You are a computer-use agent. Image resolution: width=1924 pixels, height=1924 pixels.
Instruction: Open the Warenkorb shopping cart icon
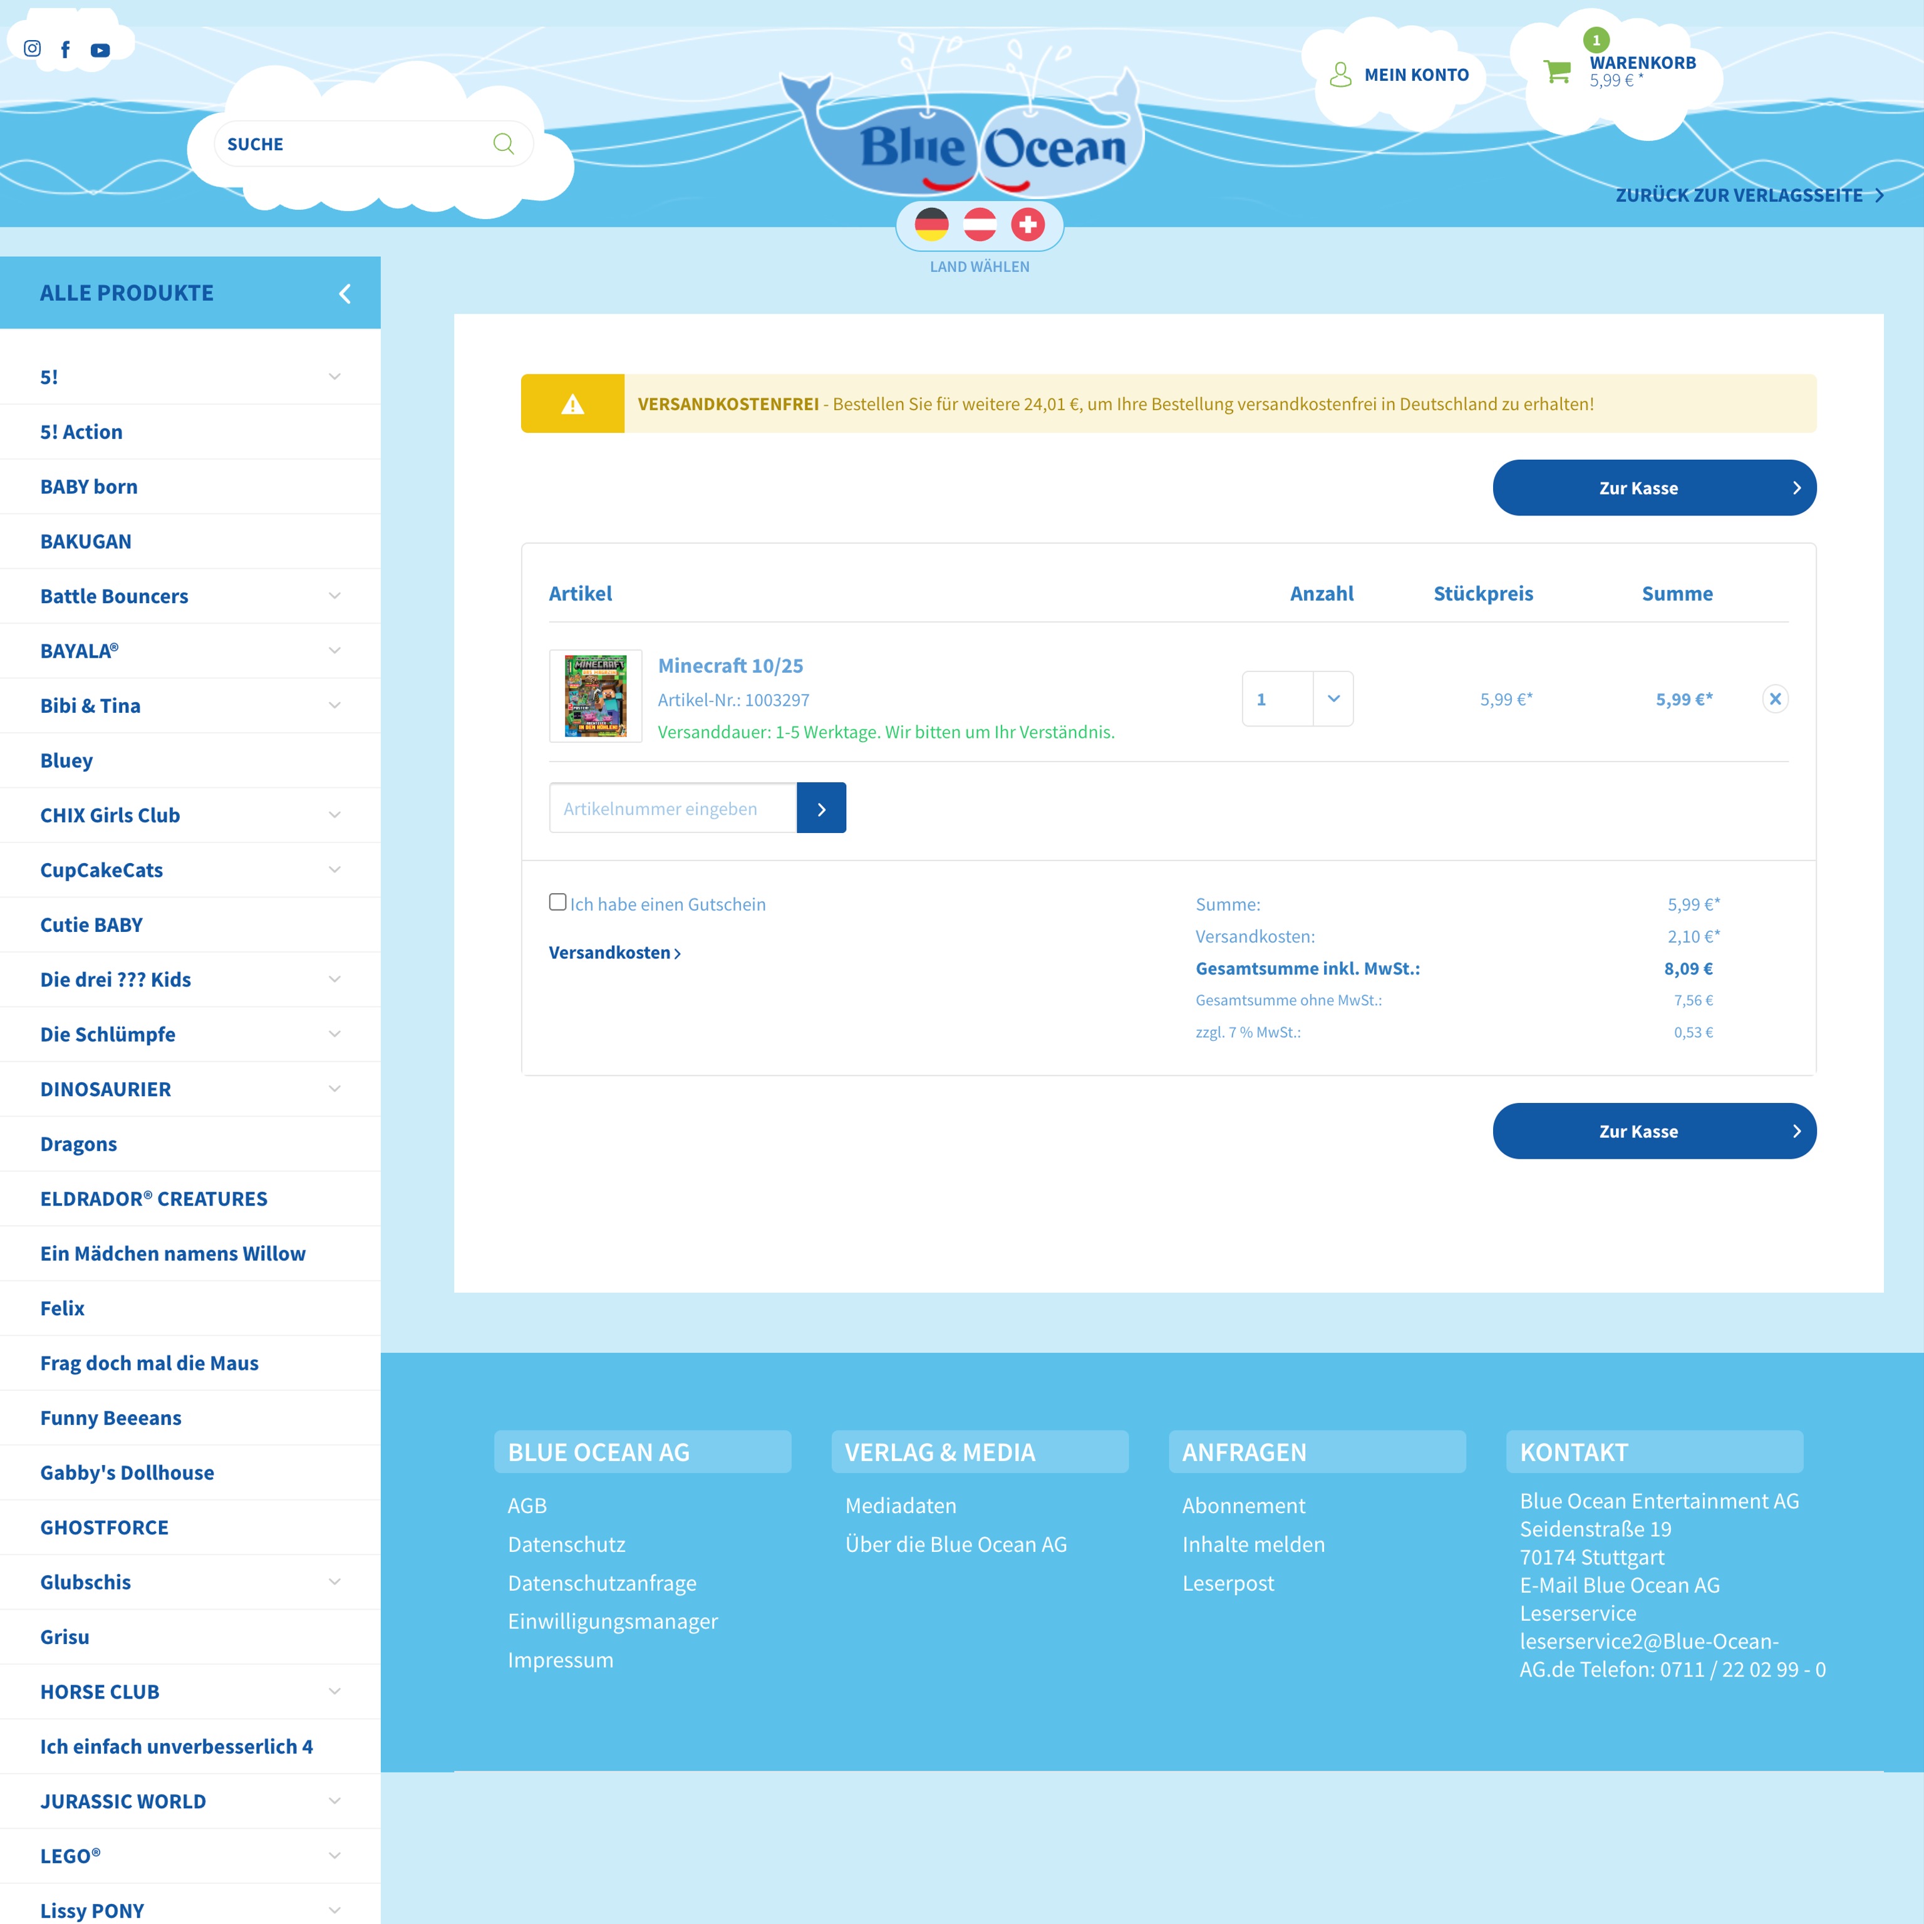[x=1556, y=71]
